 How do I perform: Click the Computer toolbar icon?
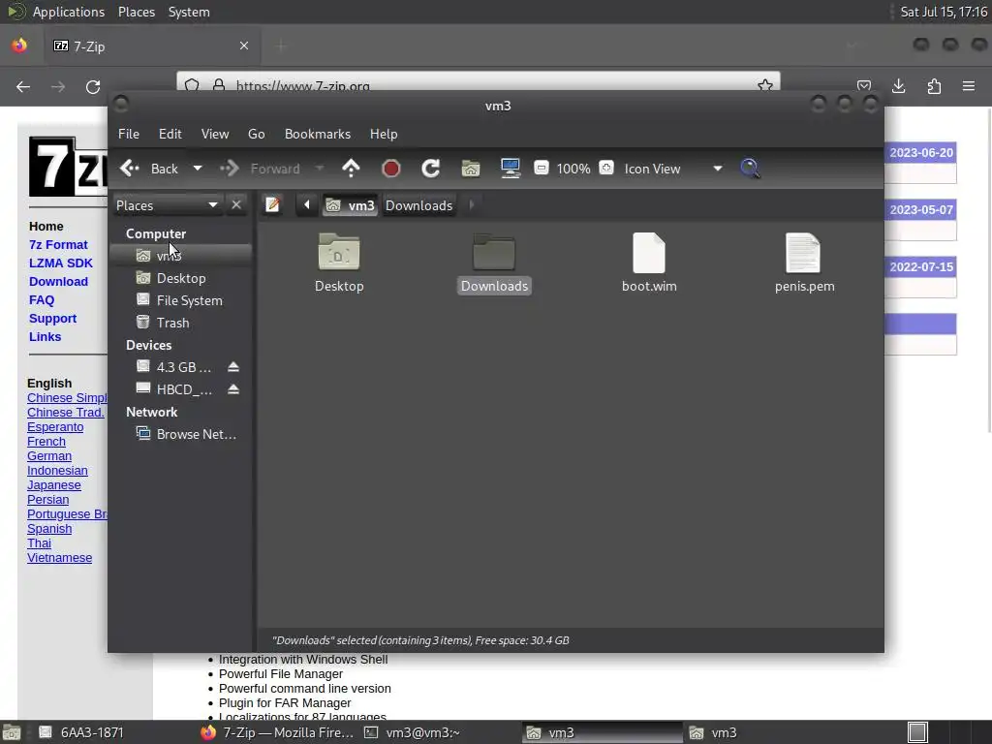click(510, 169)
